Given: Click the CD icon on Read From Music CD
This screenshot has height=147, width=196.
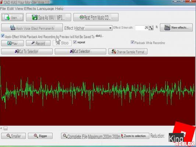Looking at the screenshot, I should tap(82, 17).
